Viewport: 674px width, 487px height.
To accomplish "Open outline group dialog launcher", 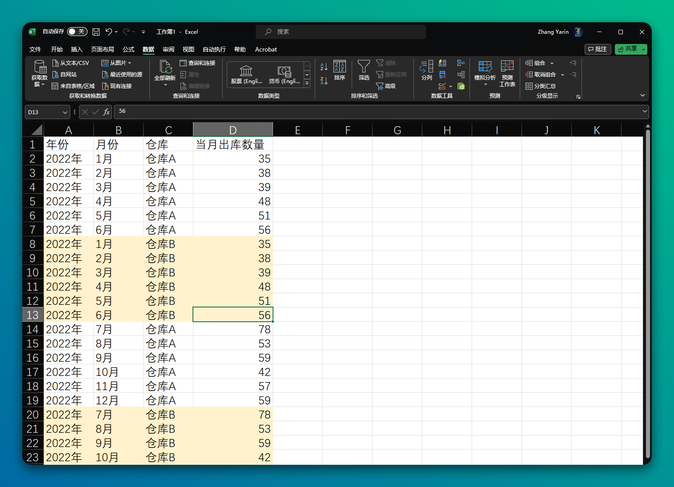I will pyautogui.click(x=578, y=96).
